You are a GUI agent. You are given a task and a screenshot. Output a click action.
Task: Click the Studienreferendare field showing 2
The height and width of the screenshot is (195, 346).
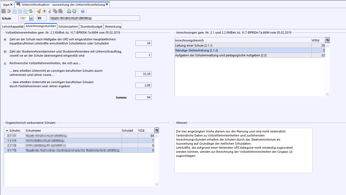coord(144,55)
